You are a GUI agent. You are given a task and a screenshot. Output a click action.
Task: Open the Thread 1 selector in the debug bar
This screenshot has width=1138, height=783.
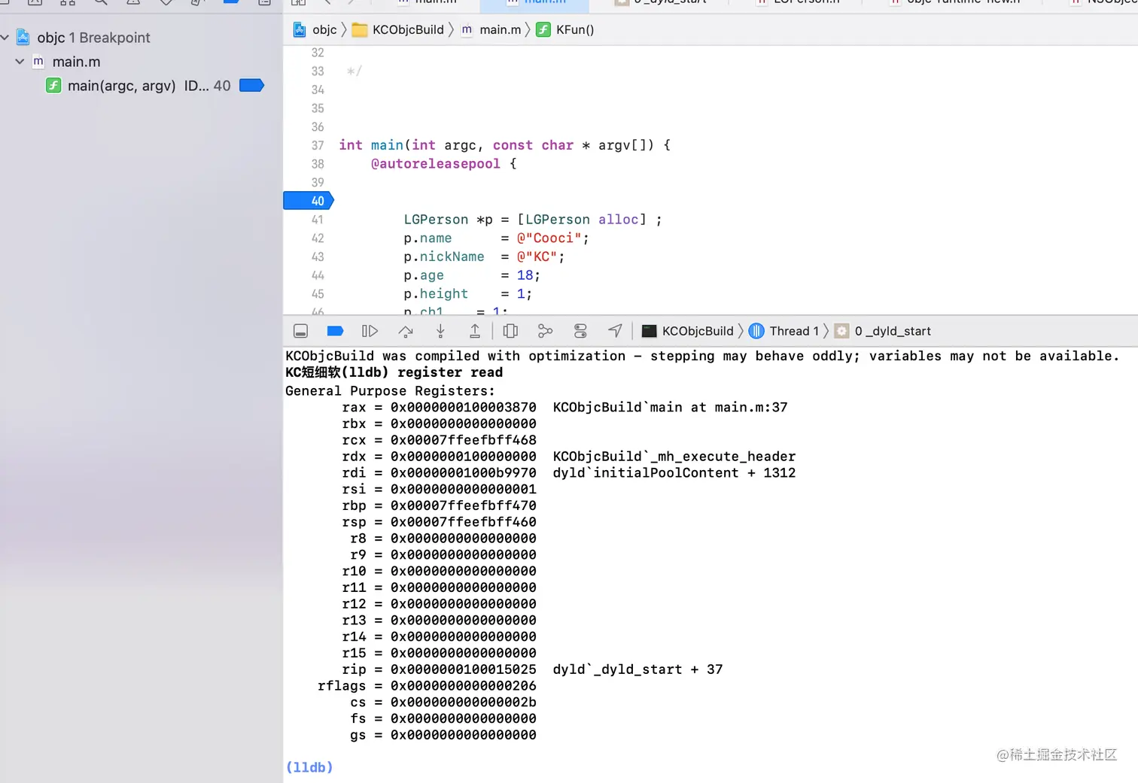click(784, 331)
